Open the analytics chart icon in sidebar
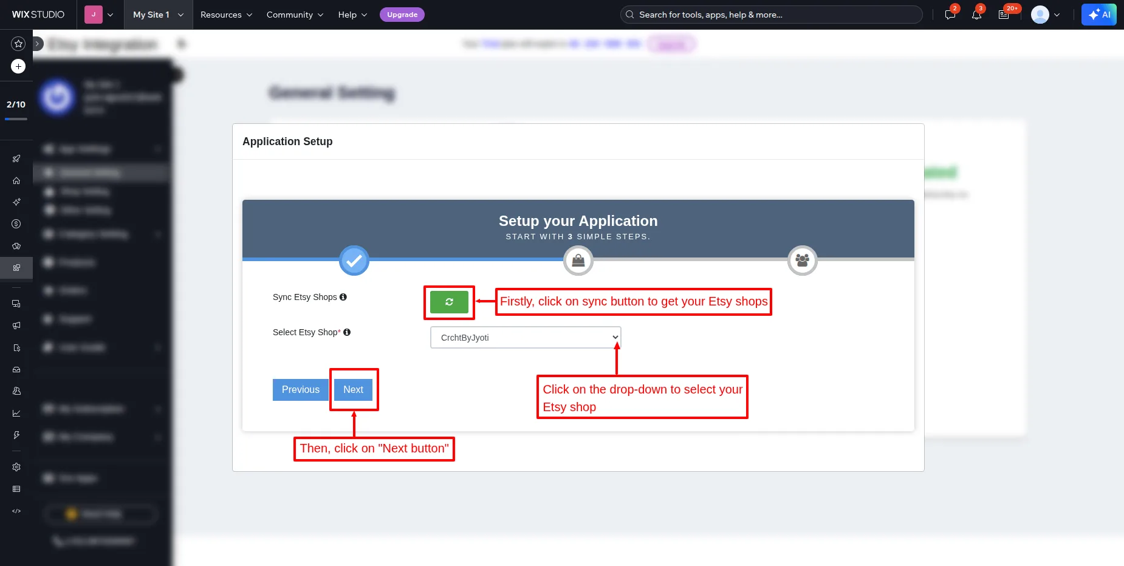 pos(16,413)
